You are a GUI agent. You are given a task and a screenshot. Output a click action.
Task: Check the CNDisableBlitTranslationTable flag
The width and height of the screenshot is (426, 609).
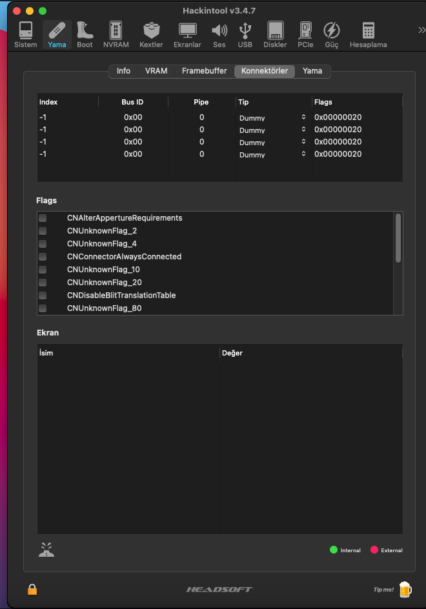tap(43, 295)
